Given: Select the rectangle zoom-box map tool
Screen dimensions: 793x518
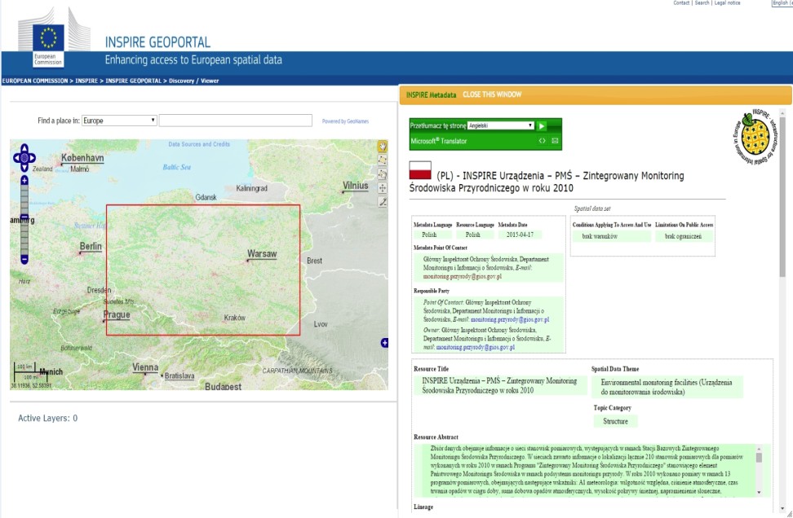Looking at the screenshot, I should [383, 160].
